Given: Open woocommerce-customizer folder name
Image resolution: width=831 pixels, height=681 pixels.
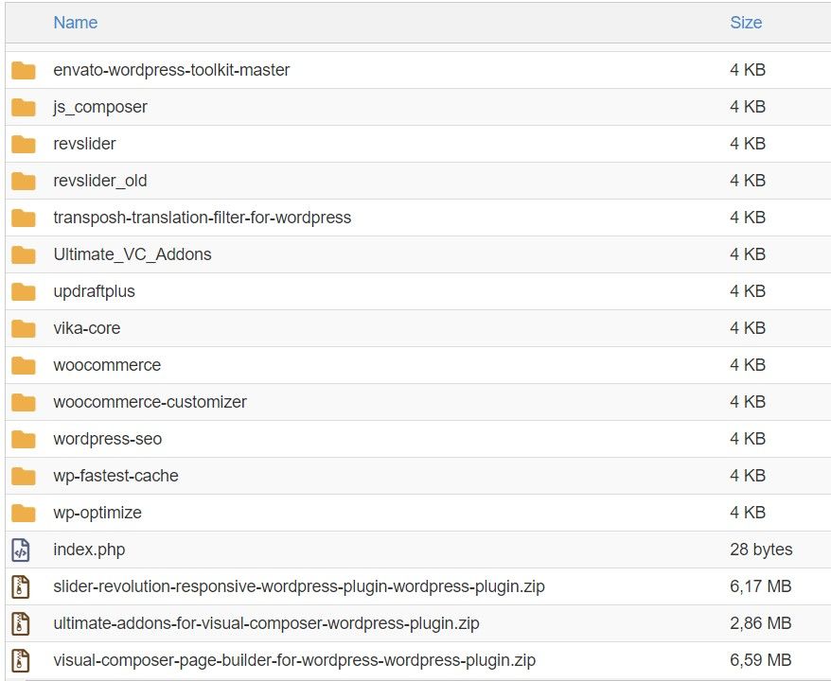Looking at the screenshot, I should coord(150,402).
